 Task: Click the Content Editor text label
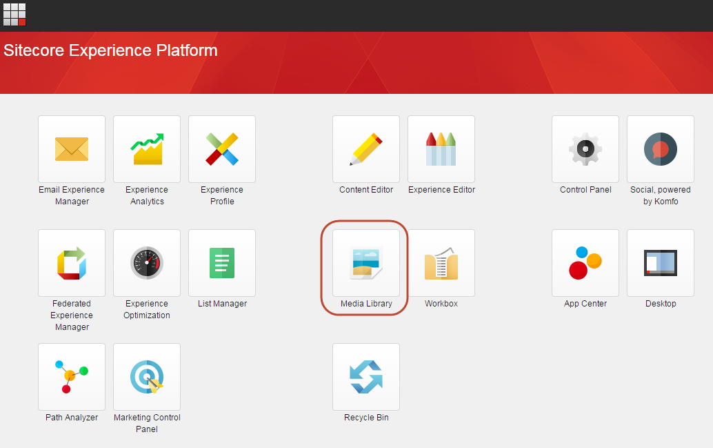pyautogui.click(x=366, y=190)
